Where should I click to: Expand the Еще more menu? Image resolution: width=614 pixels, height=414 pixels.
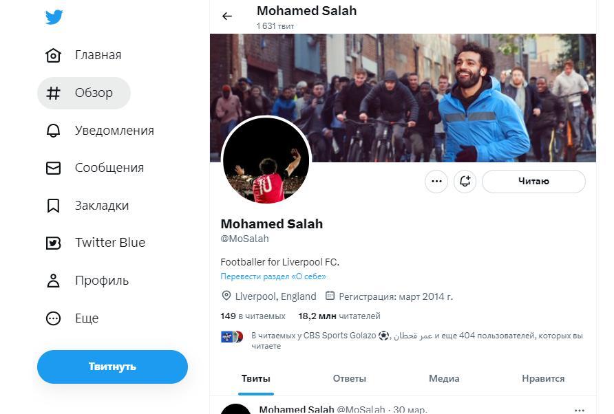(x=53, y=318)
